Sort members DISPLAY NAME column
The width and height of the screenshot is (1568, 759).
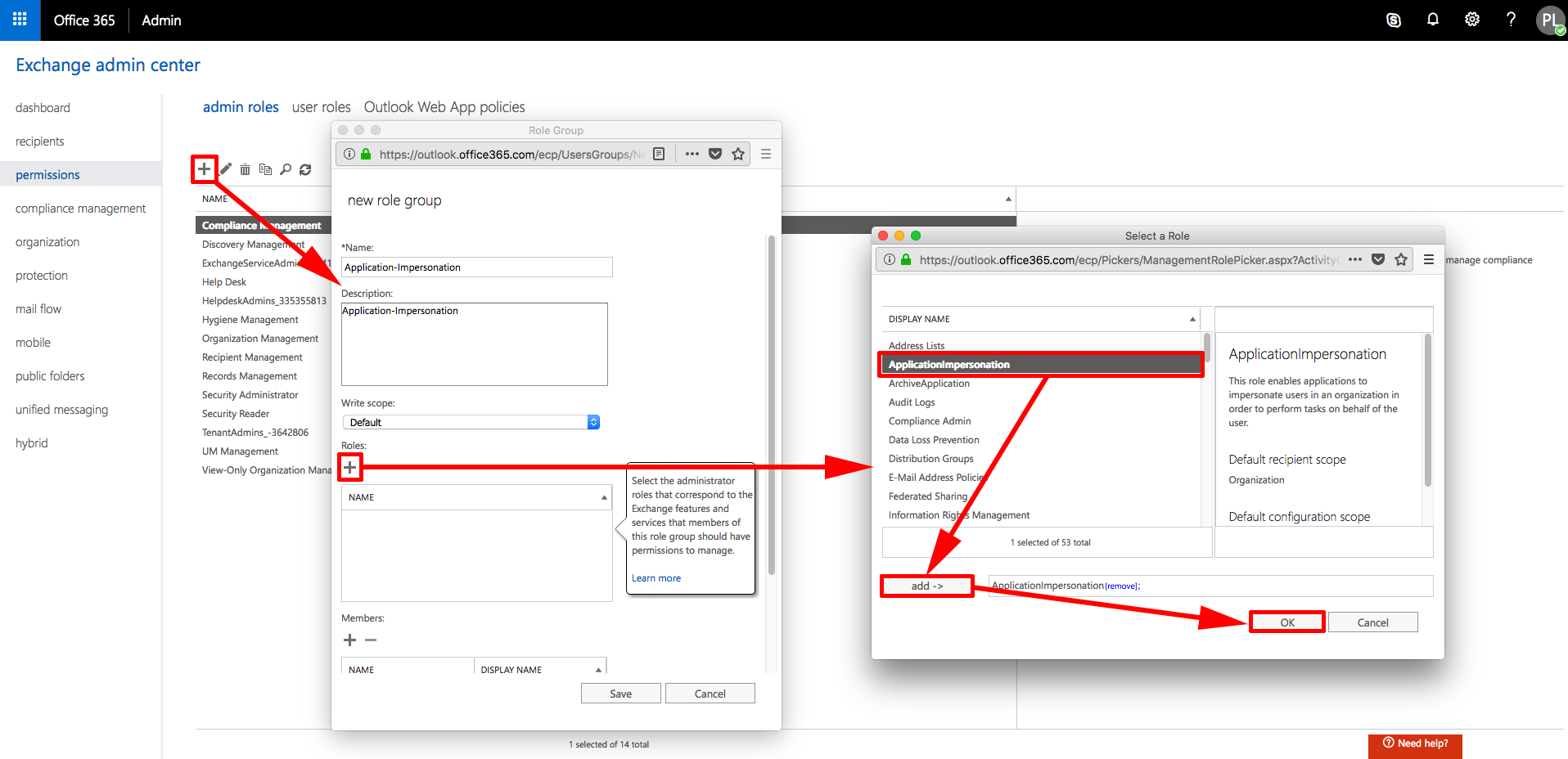[541, 669]
